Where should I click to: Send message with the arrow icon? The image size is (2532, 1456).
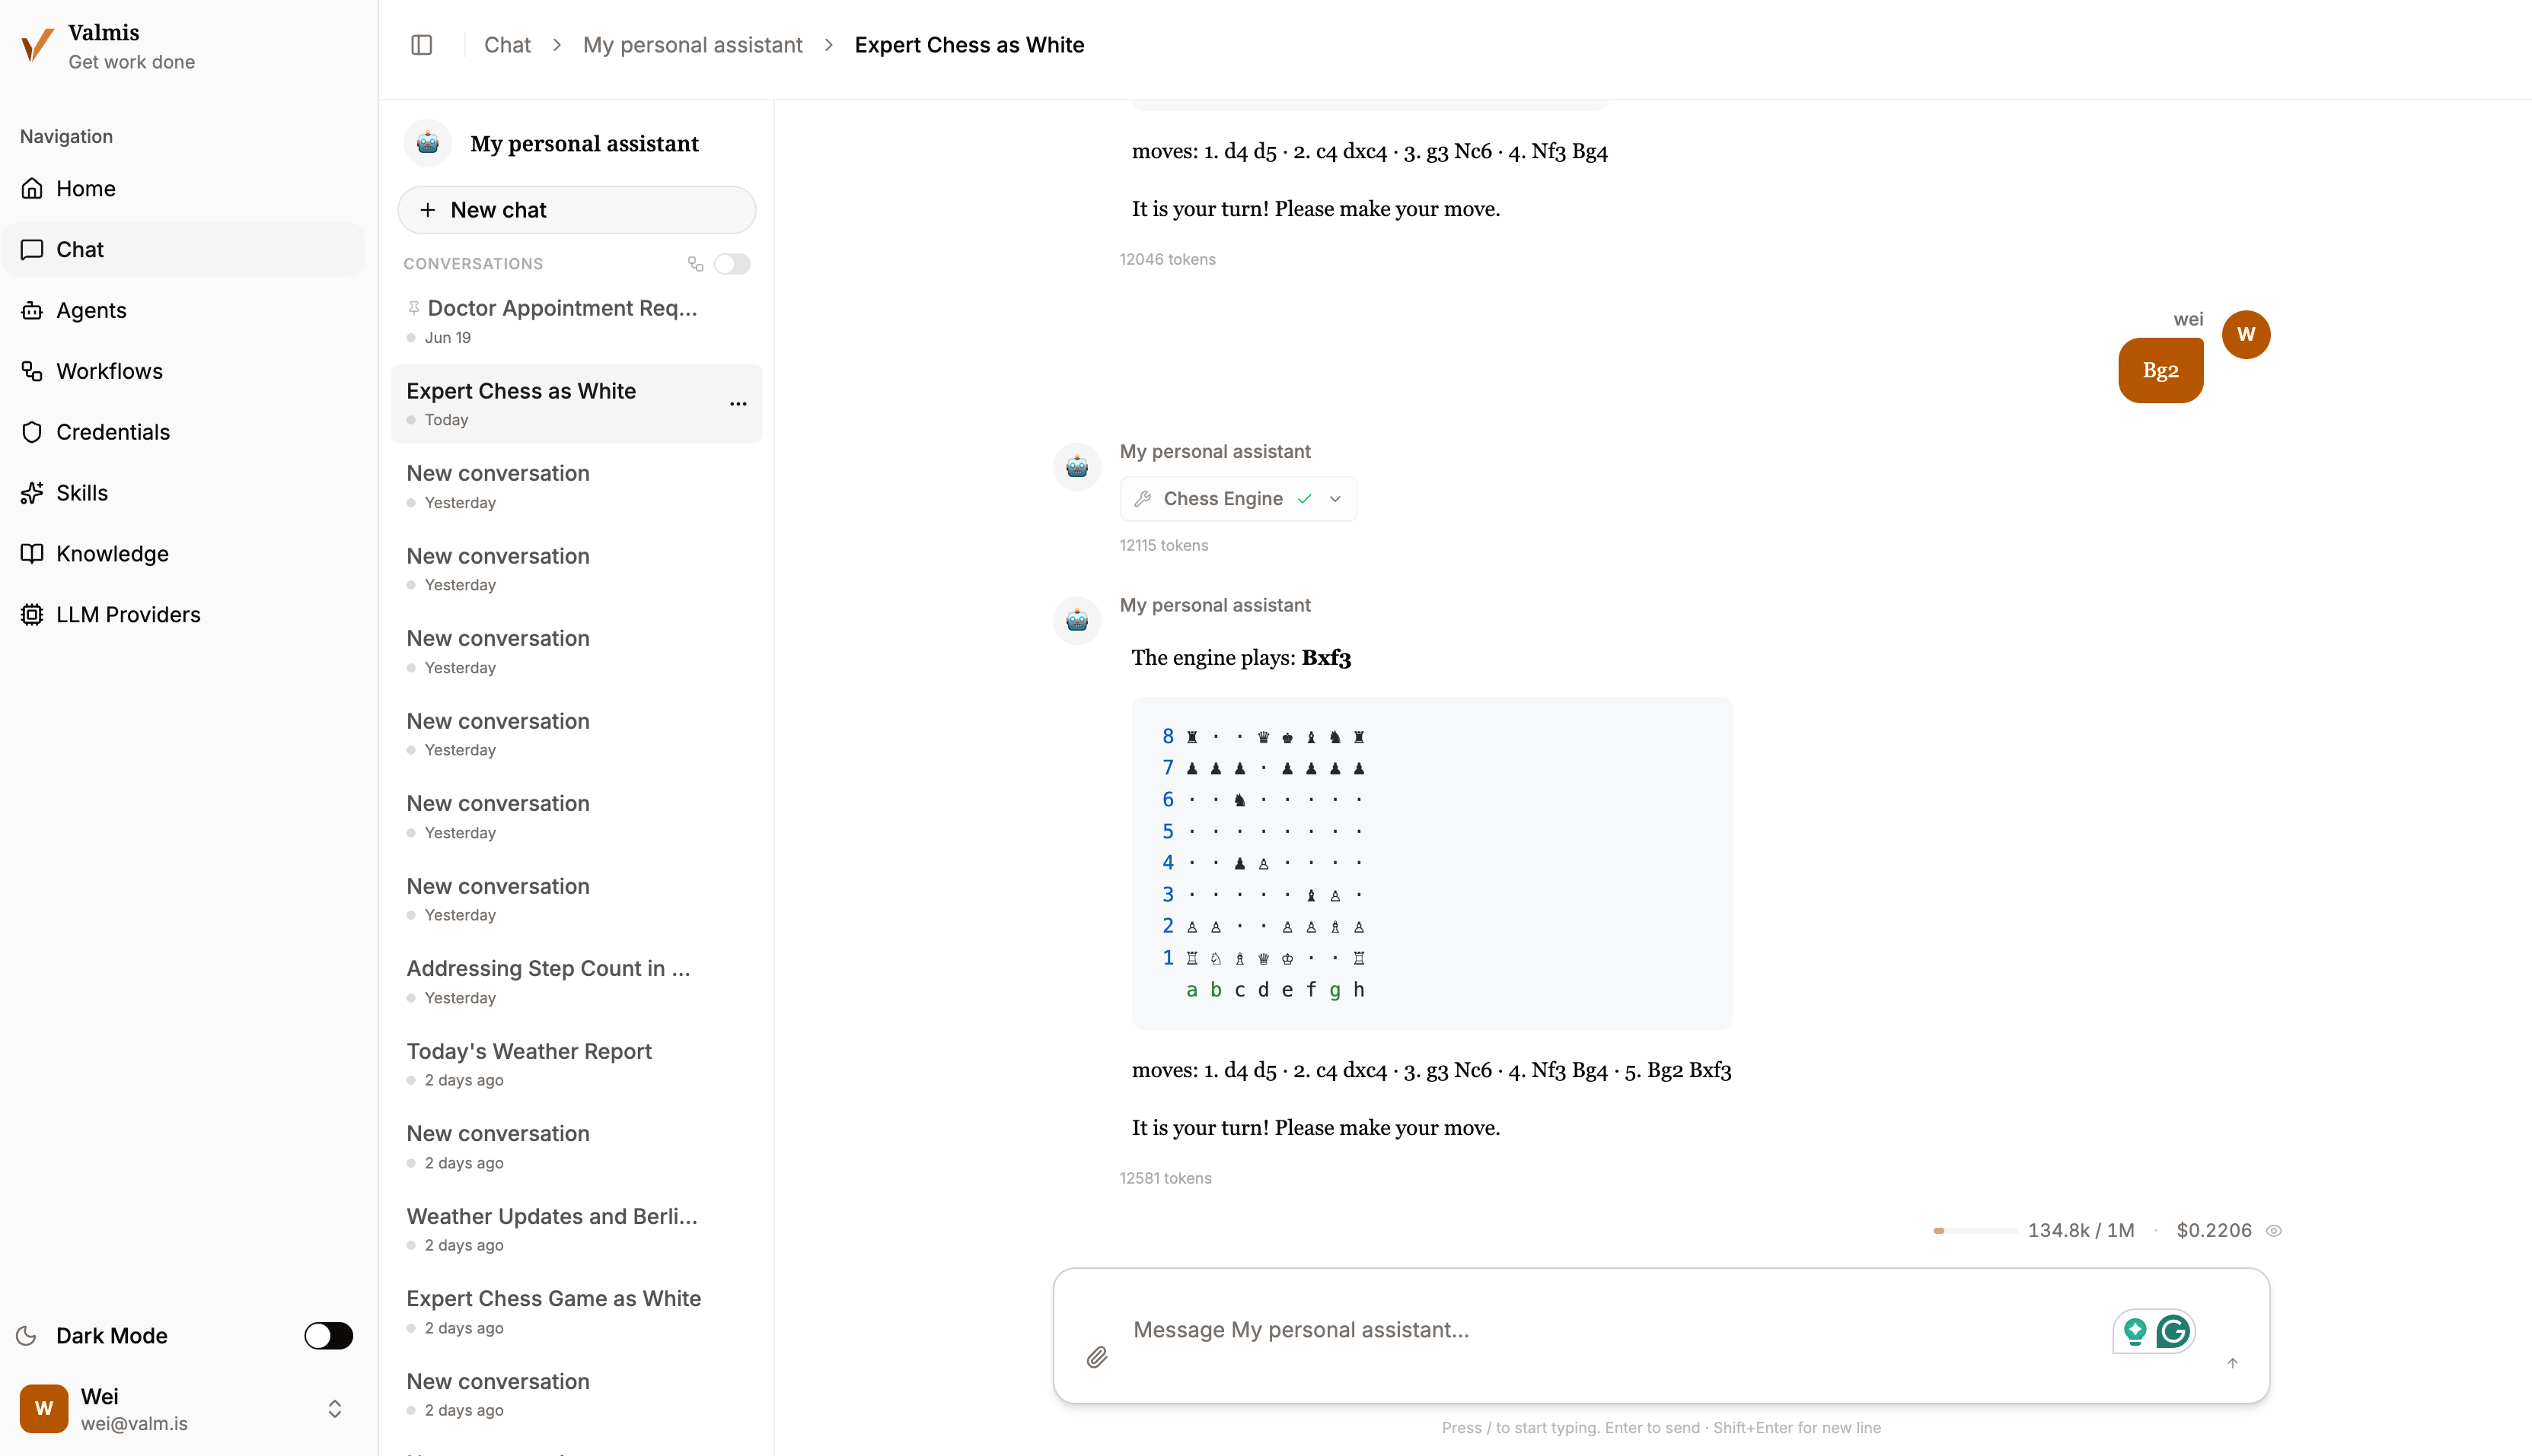pyautogui.click(x=2232, y=1363)
